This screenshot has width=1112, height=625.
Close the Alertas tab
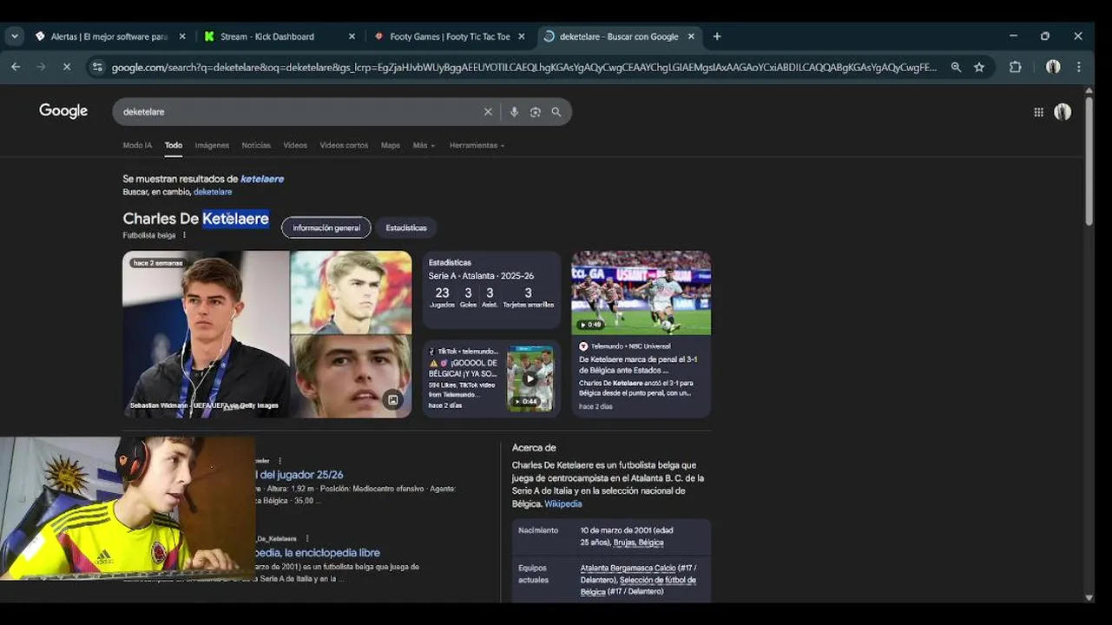coord(182,36)
